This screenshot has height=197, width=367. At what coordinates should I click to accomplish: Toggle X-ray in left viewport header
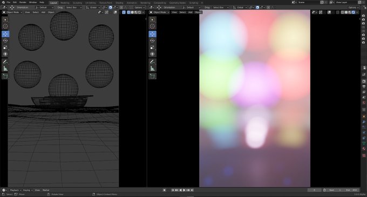(124, 12)
